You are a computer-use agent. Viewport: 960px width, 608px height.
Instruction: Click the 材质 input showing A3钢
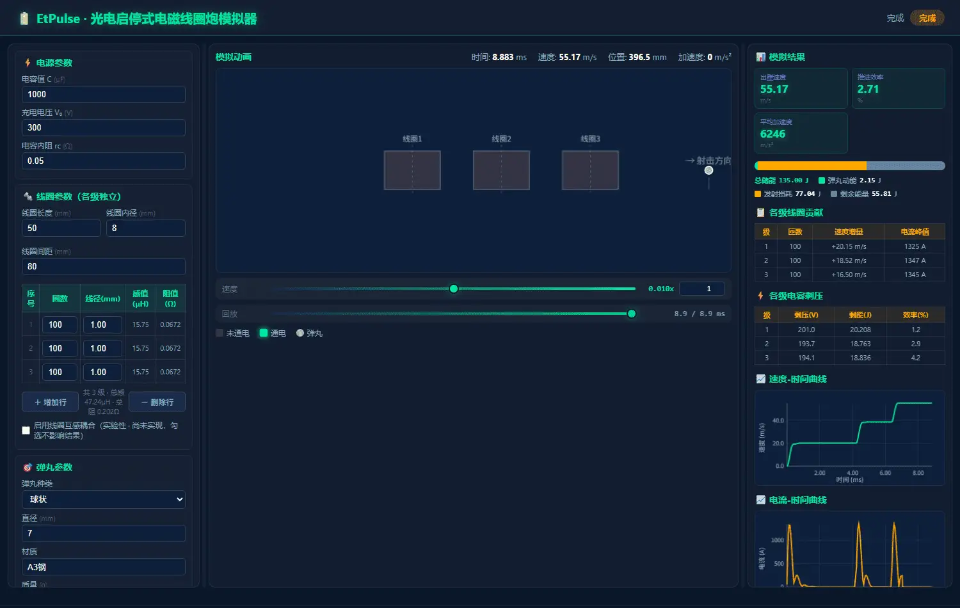pyautogui.click(x=104, y=567)
